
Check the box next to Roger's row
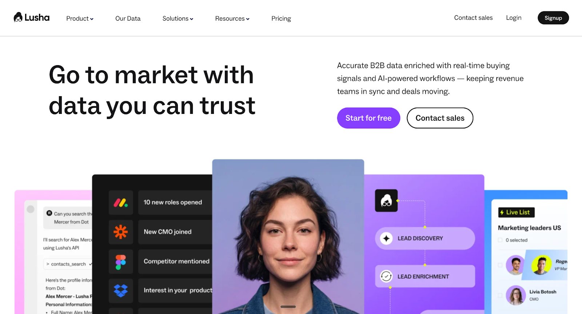500,265
